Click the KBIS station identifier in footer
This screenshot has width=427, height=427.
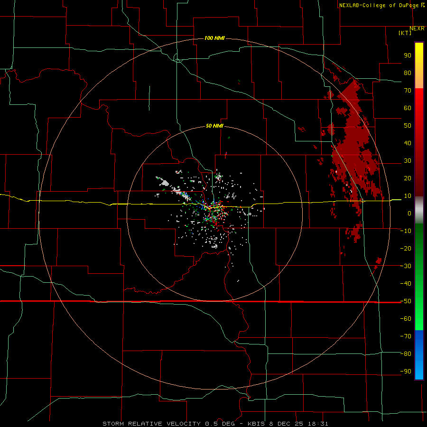point(257,424)
